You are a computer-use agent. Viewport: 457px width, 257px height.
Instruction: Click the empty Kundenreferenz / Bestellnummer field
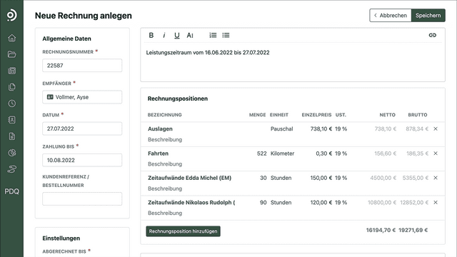pos(82,198)
